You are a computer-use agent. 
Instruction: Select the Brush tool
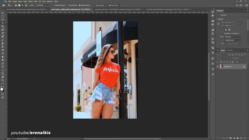tap(3, 40)
